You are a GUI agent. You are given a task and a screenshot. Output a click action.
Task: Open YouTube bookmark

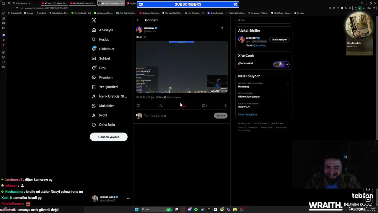(41, 13)
